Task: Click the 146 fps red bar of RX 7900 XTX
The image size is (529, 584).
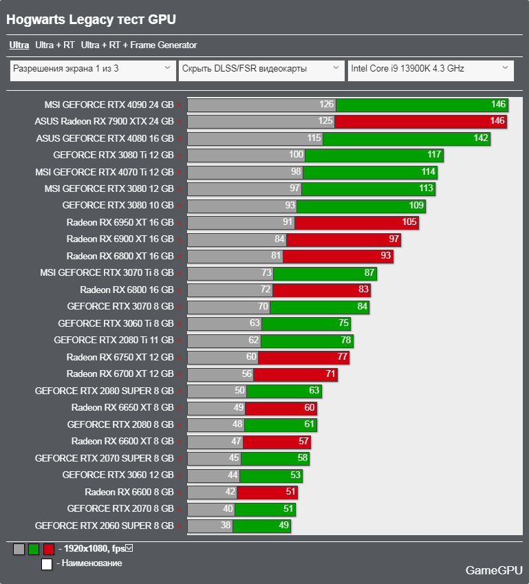Action: 420,122
